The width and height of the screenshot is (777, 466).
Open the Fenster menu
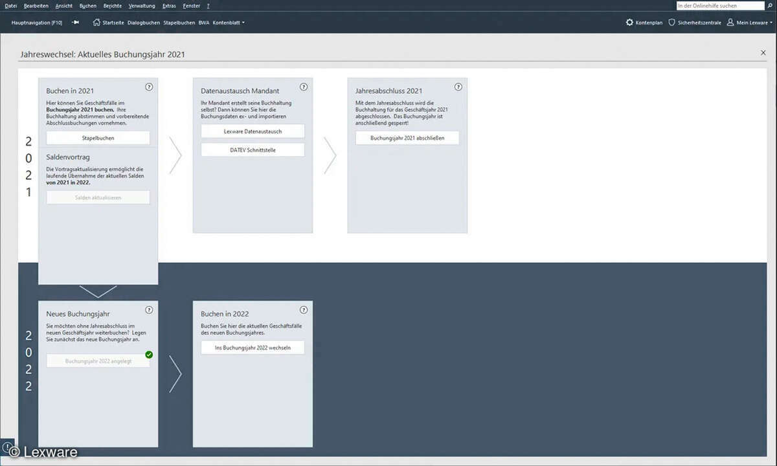pos(192,6)
